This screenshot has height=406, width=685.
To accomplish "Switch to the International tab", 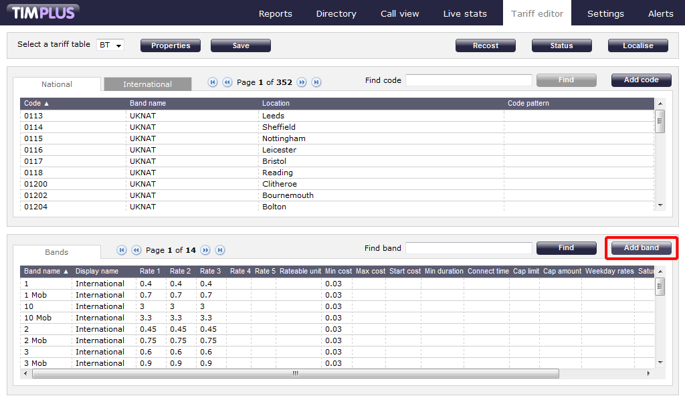I will tap(147, 84).
